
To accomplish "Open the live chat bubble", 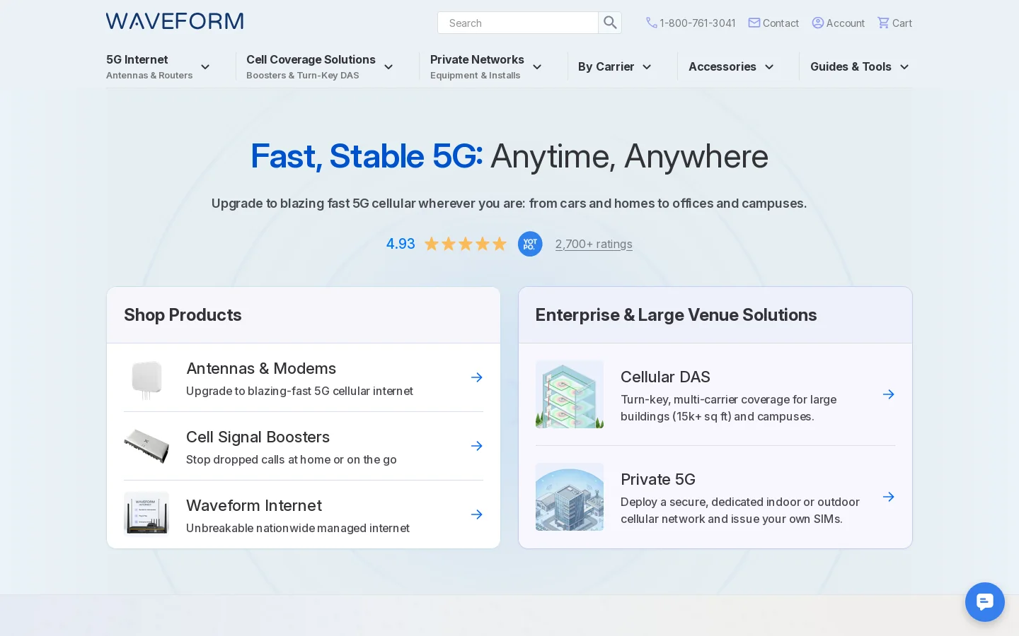I will (x=985, y=602).
